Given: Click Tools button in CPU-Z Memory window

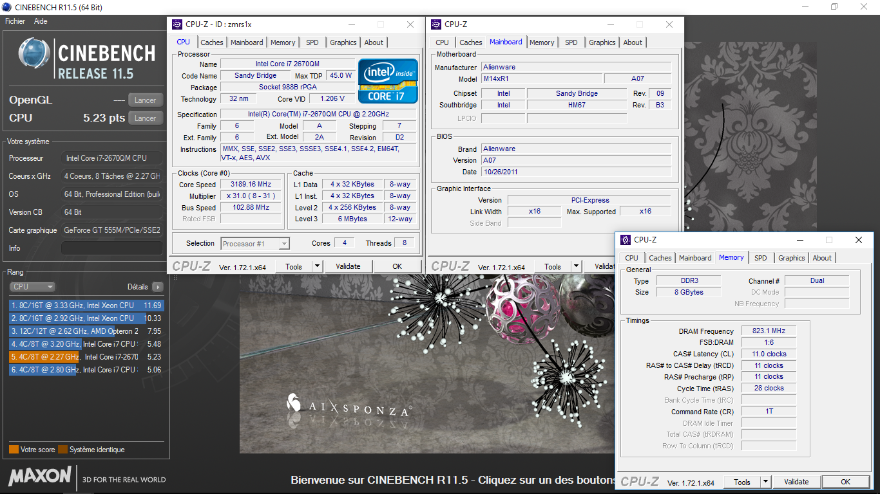Looking at the screenshot, I should tap(742, 482).
